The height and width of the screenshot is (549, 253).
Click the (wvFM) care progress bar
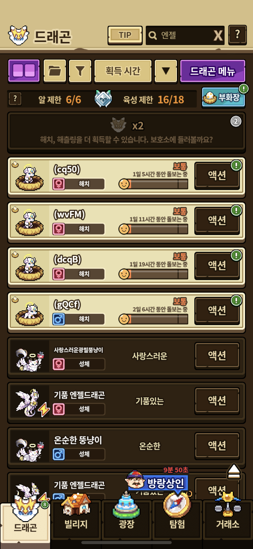(x=153, y=229)
